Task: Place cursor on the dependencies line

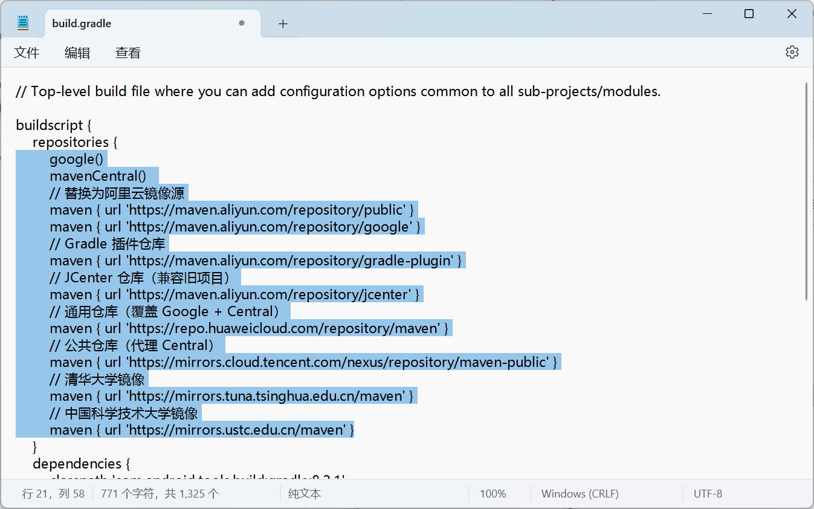Action: point(82,464)
